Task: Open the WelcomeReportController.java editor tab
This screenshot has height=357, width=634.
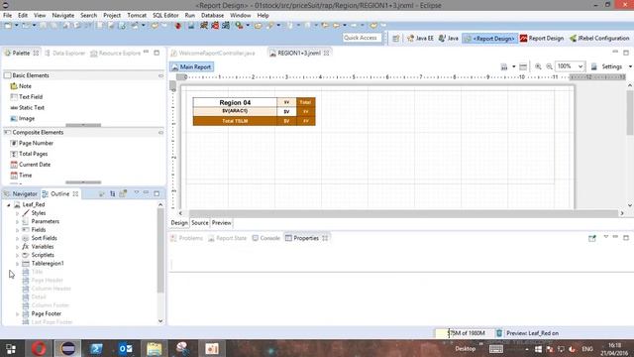Action: pyautogui.click(x=213, y=53)
